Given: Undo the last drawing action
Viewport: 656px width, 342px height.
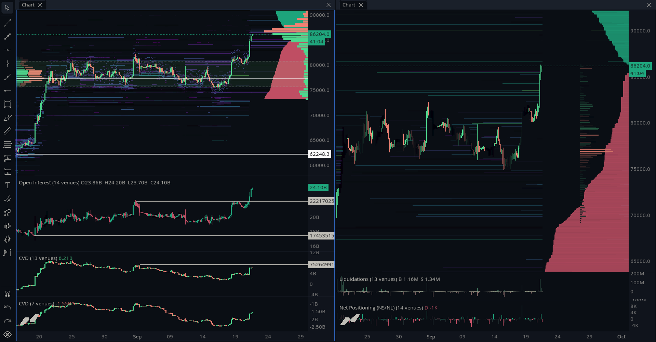Looking at the screenshot, I should [x=7, y=307].
